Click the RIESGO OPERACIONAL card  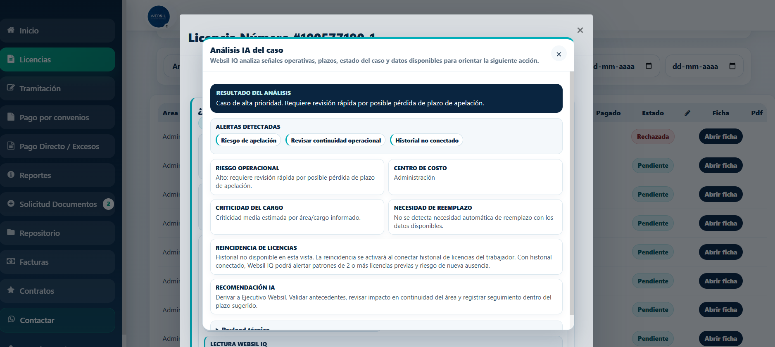297,177
